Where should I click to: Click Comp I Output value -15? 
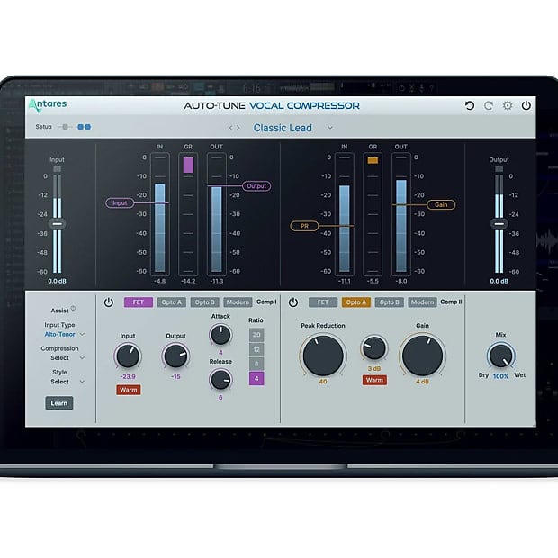(175, 376)
